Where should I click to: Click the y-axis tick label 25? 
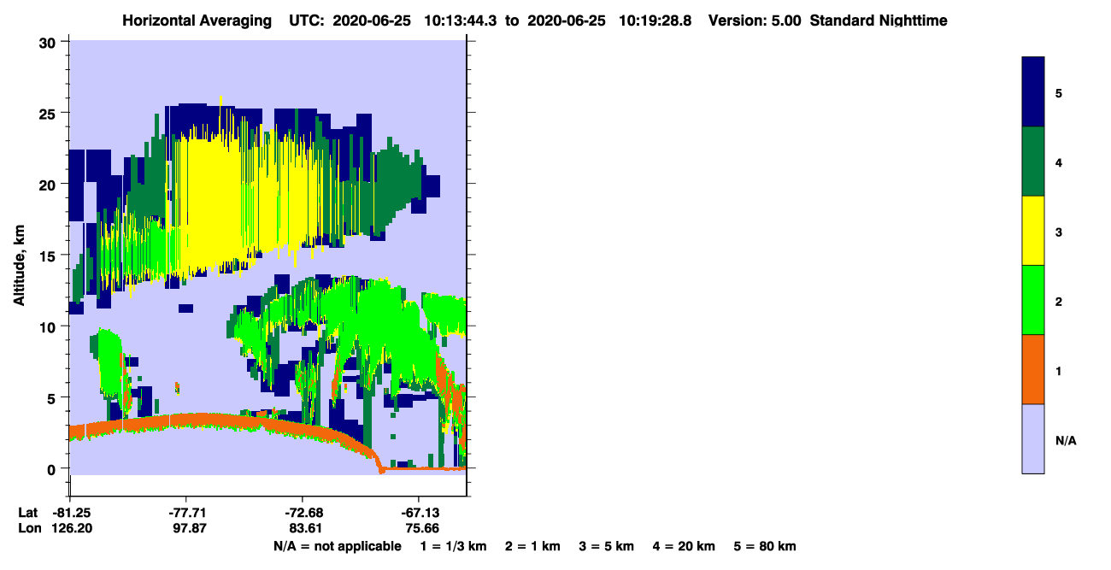50,113
